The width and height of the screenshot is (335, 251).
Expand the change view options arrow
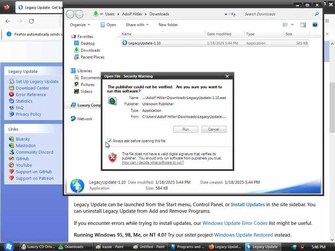click(292, 25)
